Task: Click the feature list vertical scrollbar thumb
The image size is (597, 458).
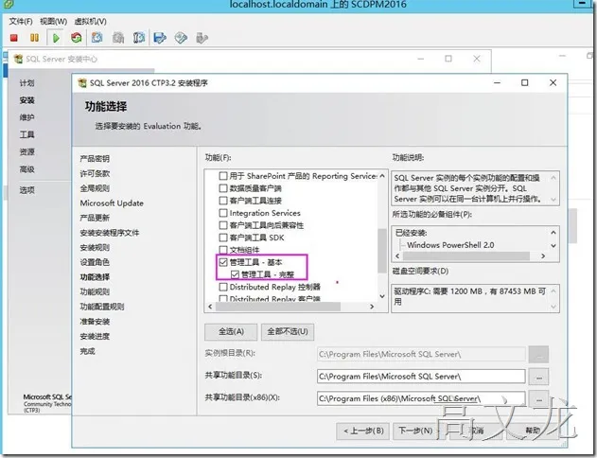Action: (382, 251)
